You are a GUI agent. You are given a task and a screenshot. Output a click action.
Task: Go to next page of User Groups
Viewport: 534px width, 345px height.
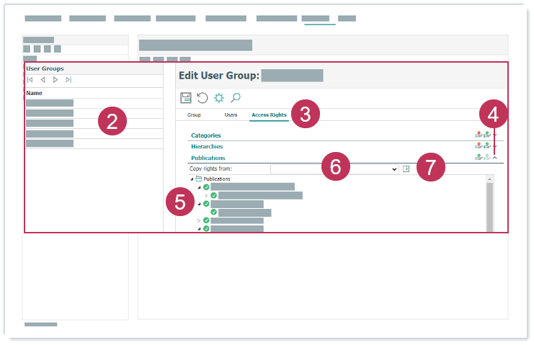55,80
